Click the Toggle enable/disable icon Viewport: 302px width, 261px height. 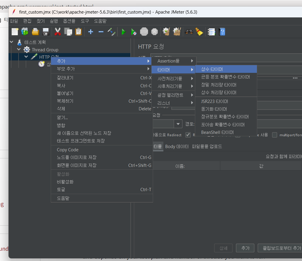pyautogui.click(x=111, y=32)
